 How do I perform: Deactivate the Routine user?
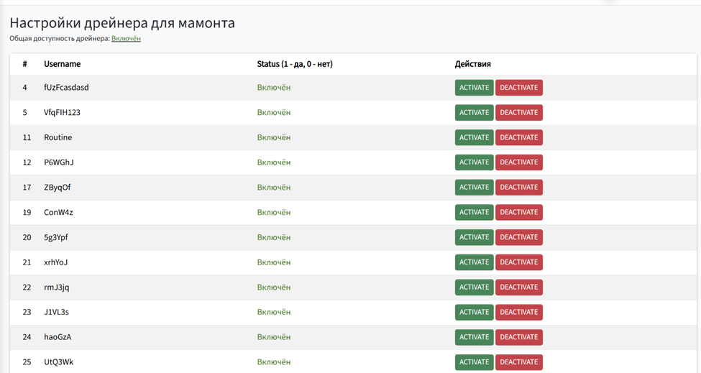tap(519, 137)
